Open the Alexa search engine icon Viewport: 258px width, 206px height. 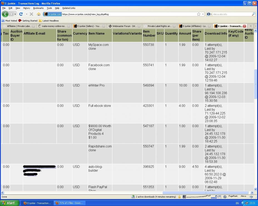(208, 14)
